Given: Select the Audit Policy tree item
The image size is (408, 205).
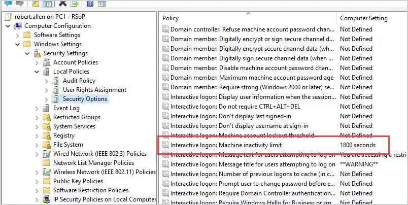Looking at the screenshot, I should (79, 81).
